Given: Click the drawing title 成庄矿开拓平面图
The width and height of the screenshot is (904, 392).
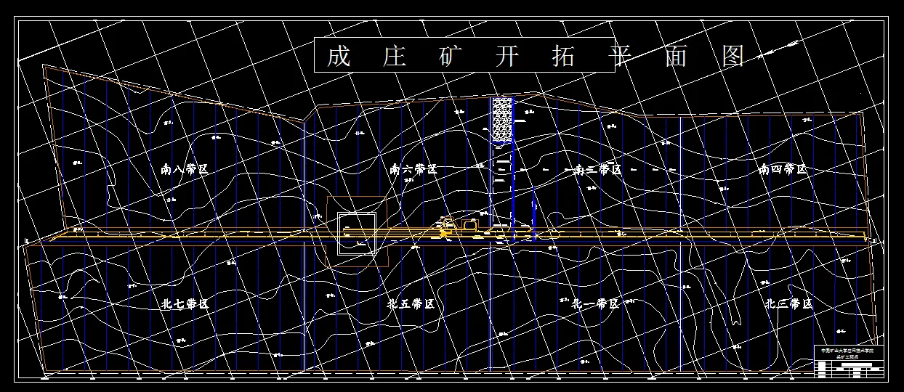Looking at the screenshot, I should tap(536, 56).
